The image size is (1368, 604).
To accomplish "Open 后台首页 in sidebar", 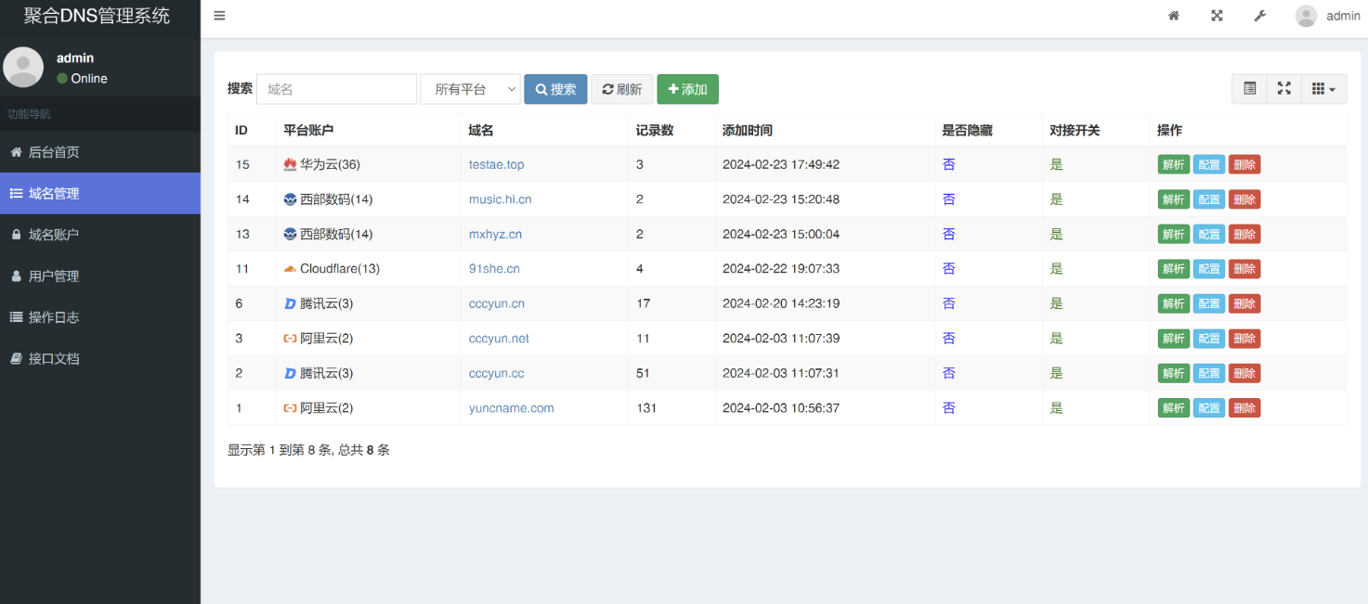I will 100,152.
